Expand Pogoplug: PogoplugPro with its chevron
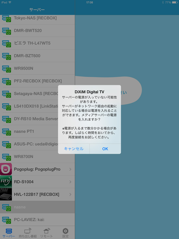Screen dimensions: 179x239 [x=70, y=169]
